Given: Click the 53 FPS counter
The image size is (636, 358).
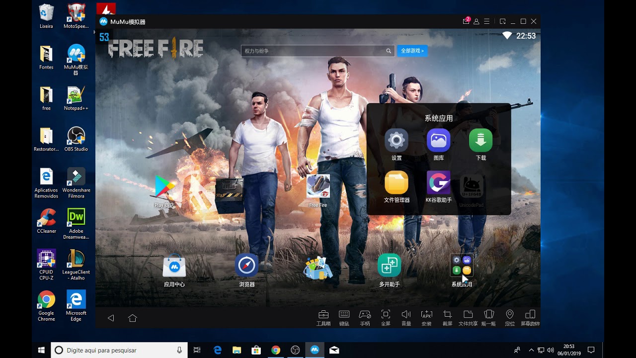Looking at the screenshot, I should [104, 37].
